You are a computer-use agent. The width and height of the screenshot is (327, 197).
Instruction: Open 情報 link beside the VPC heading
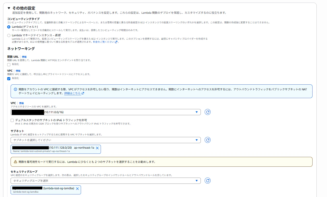click(x=18, y=71)
